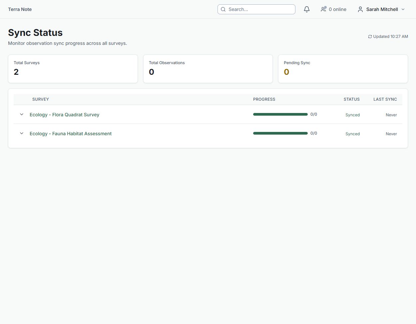Open Ecology - Fauna Habitat Assessment
Viewport: 416px width, 324px height.
point(71,134)
